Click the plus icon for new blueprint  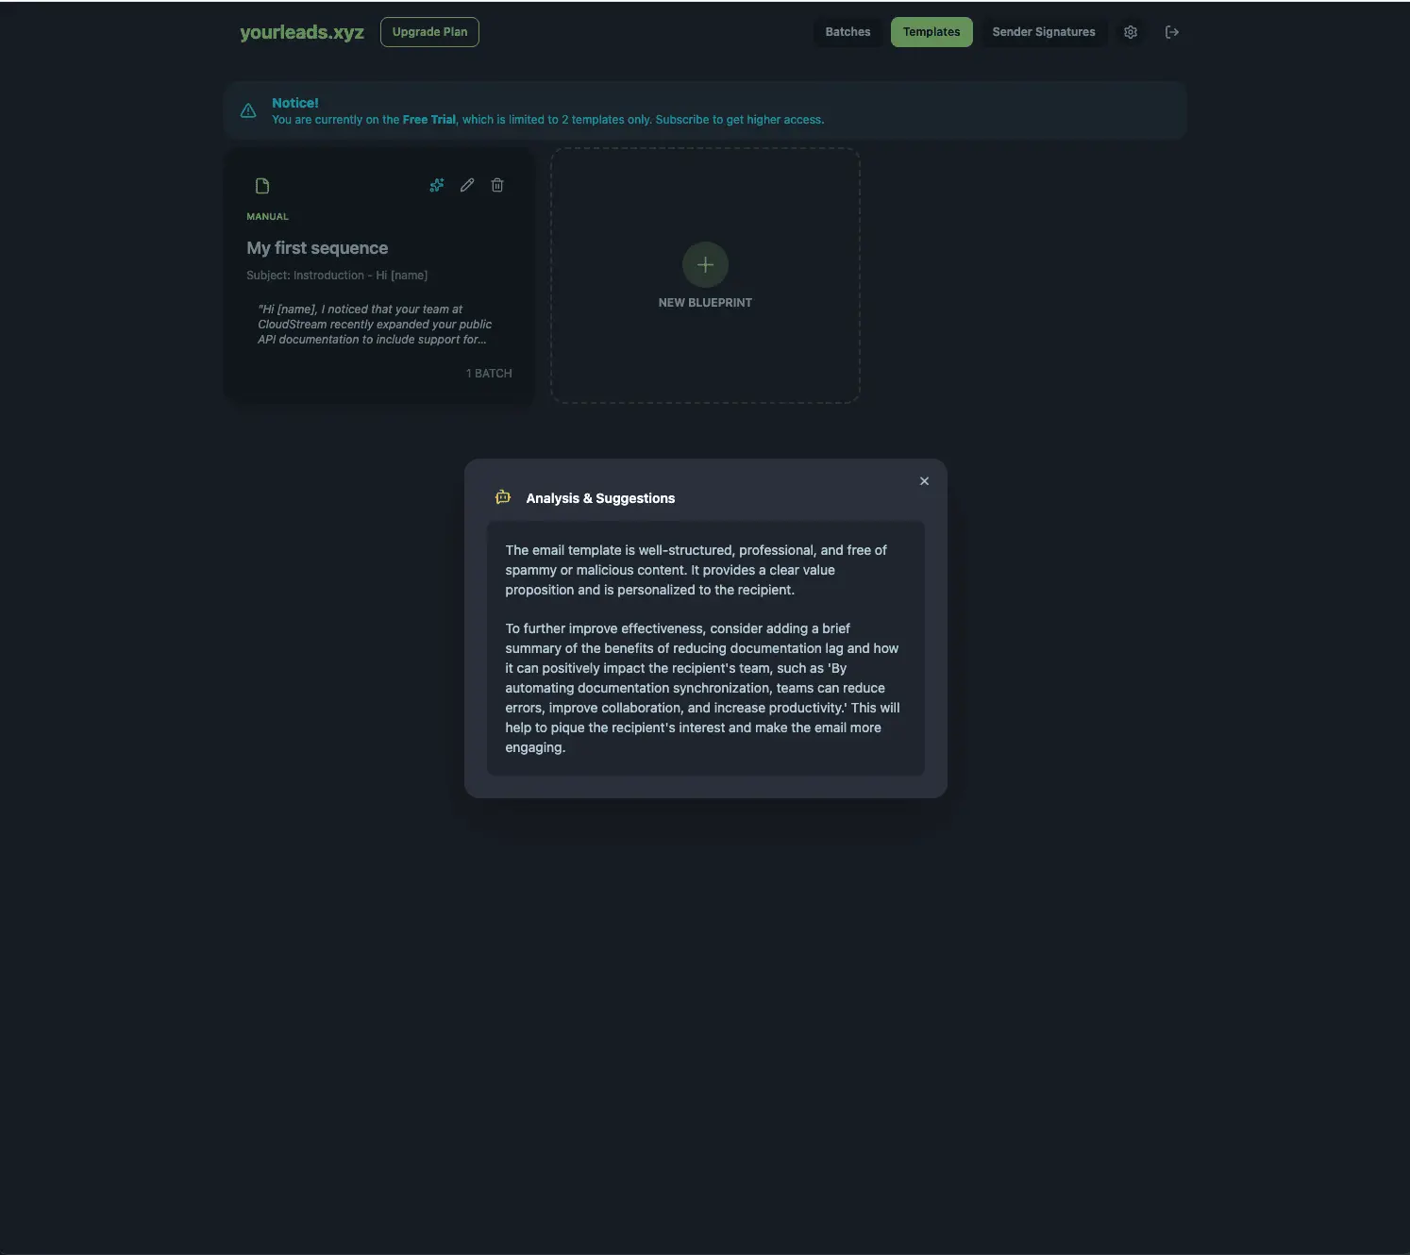point(705,265)
